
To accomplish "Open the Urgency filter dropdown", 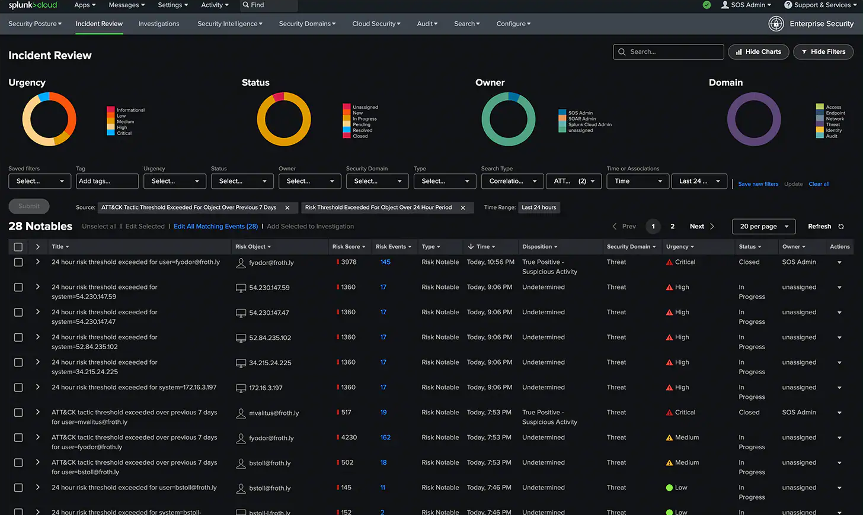I will [x=174, y=181].
